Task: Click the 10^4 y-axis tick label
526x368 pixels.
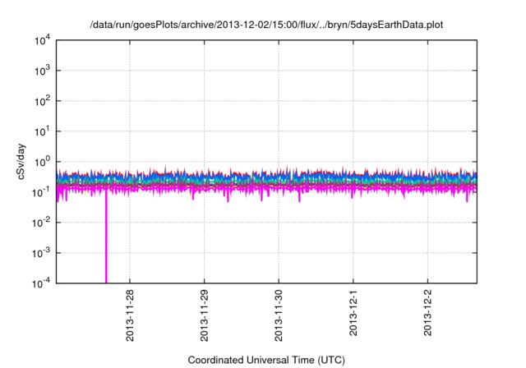Action: 42,41
